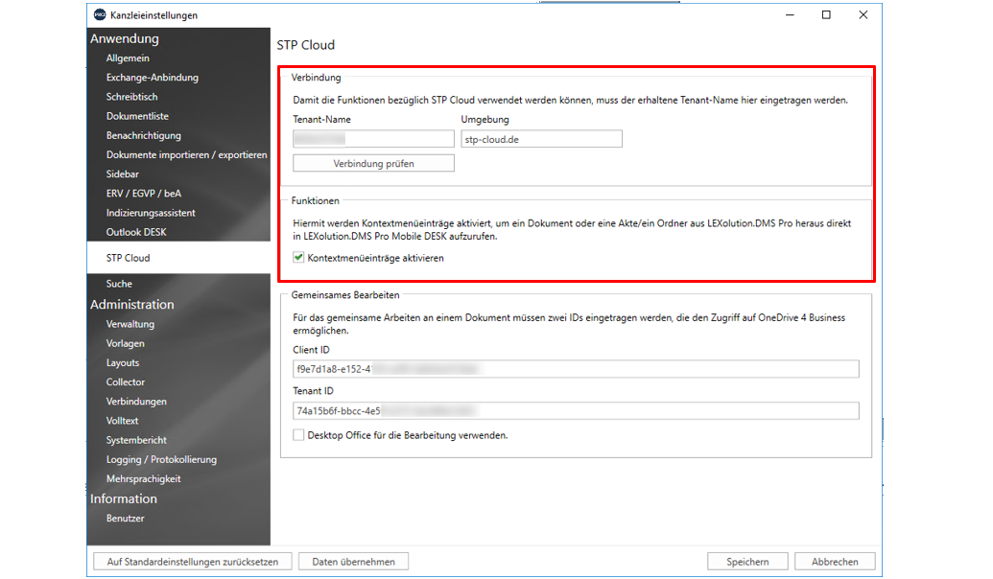The height and width of the screenshot is (579, 993).
Task: Click the Anwendung section heading
Action: click(x=125, y=38)
